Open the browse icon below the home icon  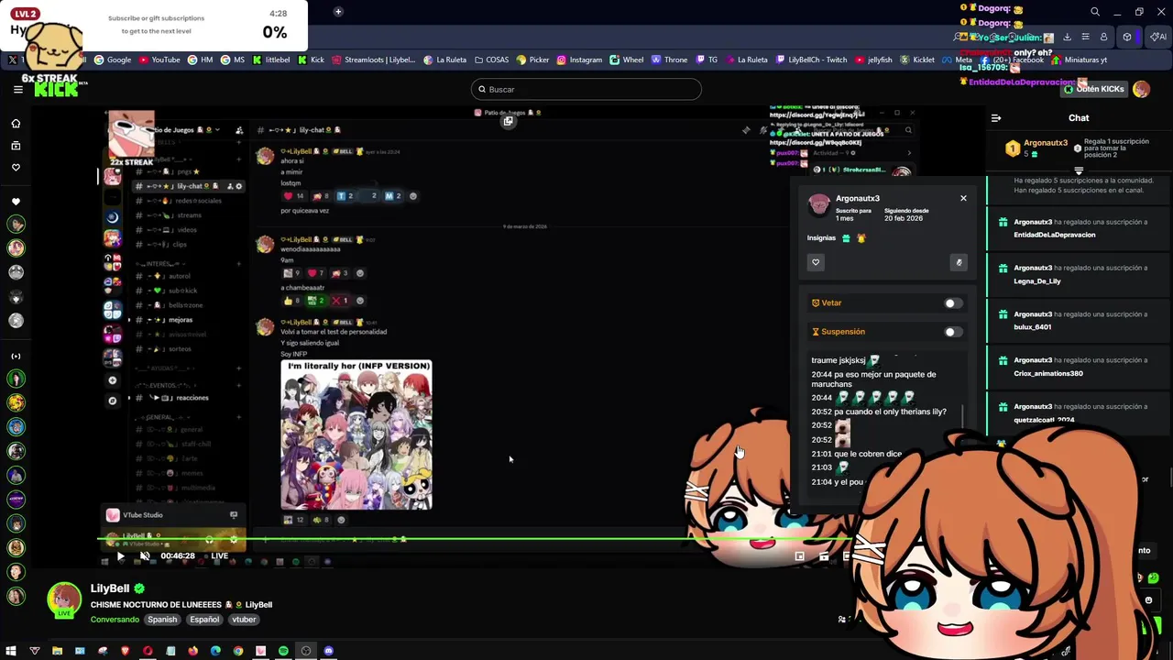(16, 145)
